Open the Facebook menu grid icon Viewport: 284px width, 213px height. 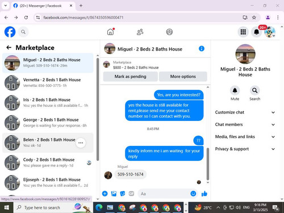pyautogui.click(x=243, y=32)
